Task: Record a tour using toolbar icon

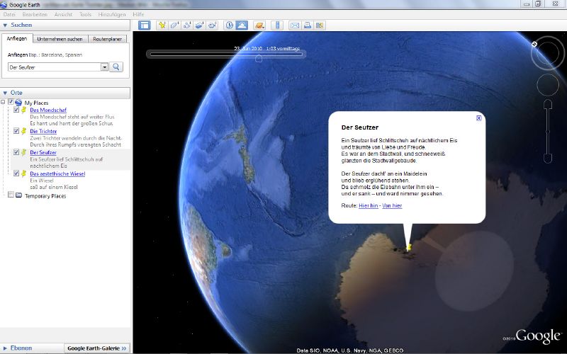Action: tap(212, 25)
